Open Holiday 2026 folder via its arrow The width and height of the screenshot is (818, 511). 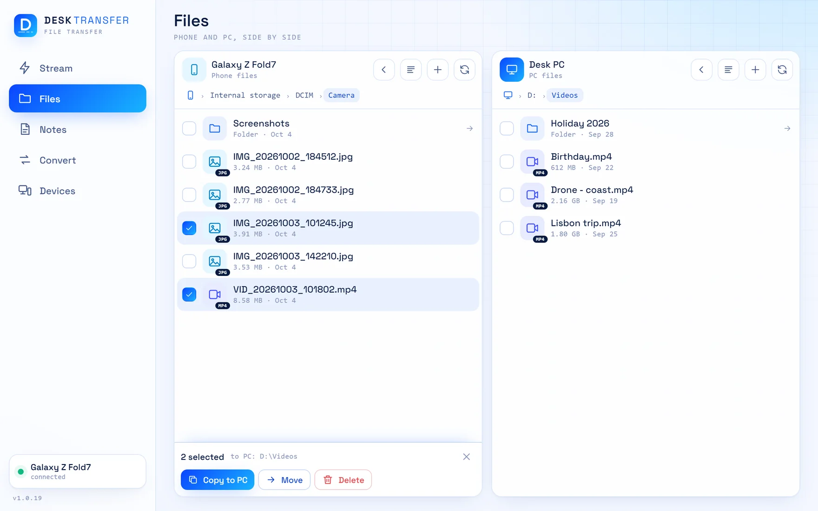[787, 128]
